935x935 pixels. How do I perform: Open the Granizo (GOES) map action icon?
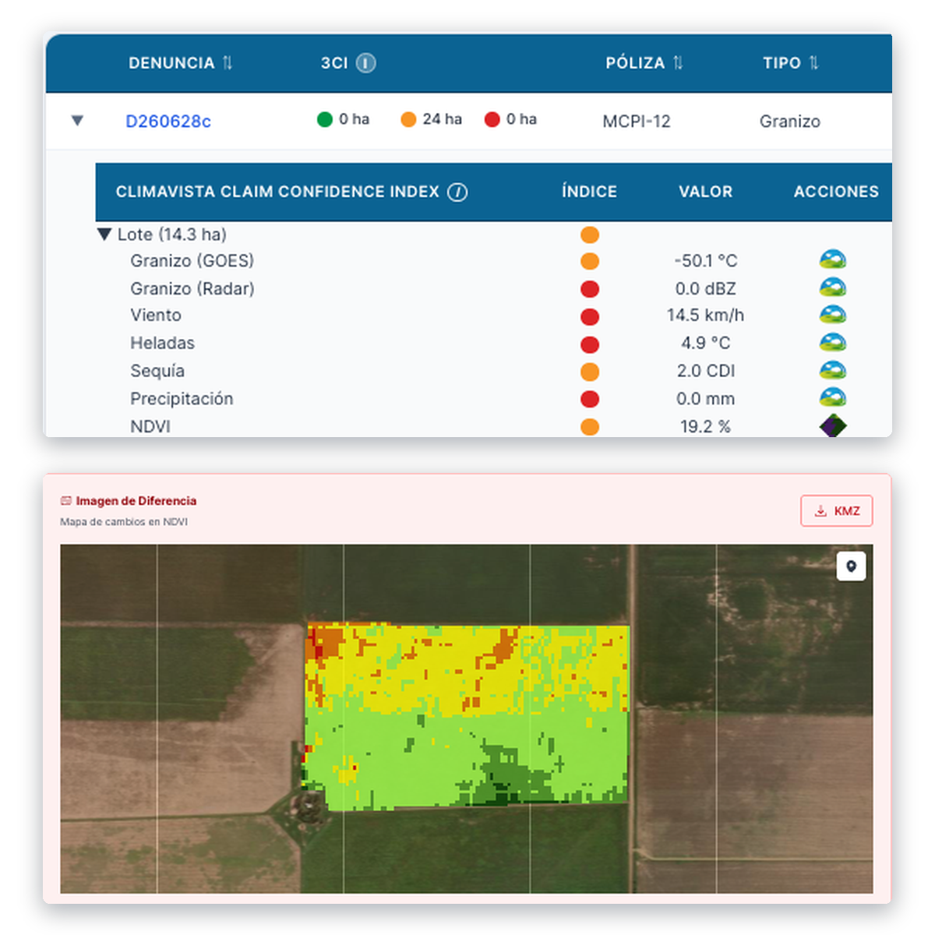tap(833, 259)
